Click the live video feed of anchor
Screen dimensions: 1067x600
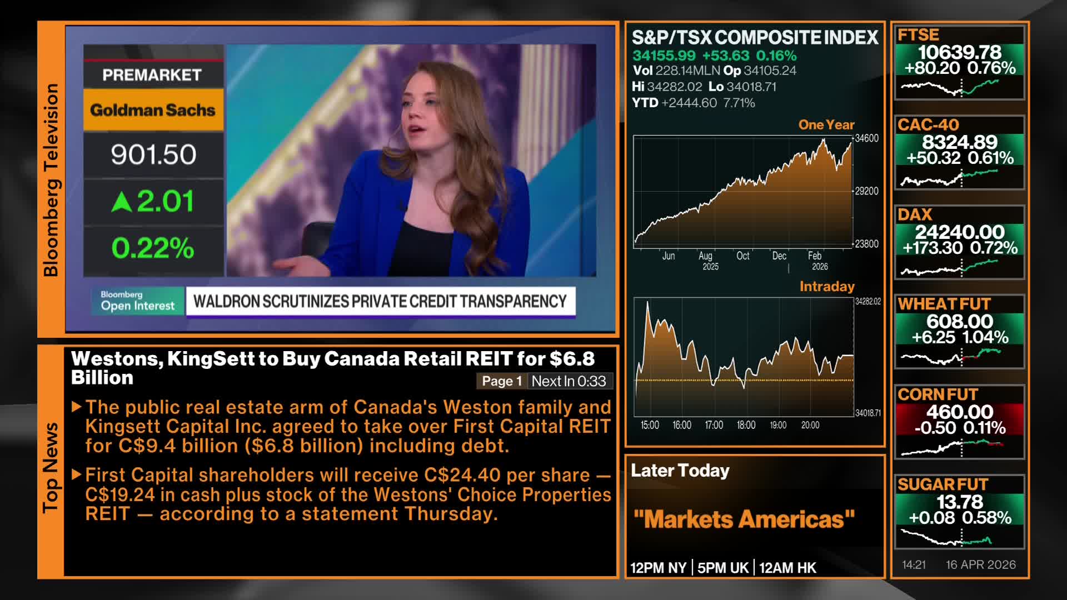(411, 161)
